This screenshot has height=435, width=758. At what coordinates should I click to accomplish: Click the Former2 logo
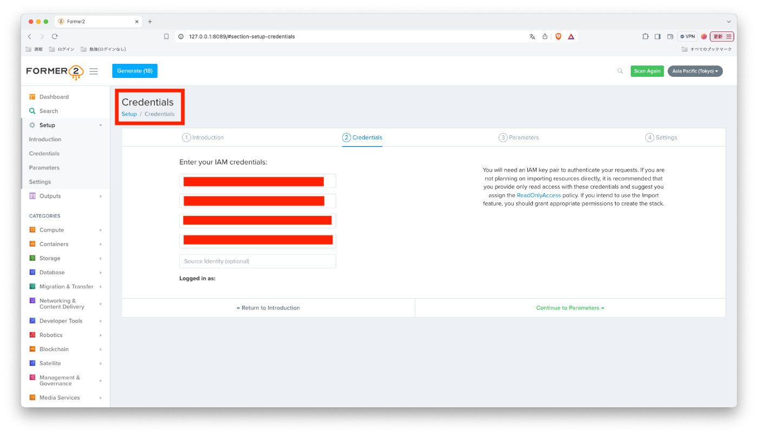(55, 71)
